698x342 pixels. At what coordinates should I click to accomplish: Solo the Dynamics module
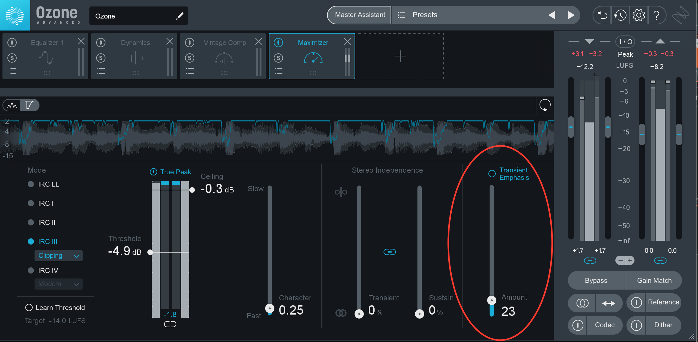[101, 58]
